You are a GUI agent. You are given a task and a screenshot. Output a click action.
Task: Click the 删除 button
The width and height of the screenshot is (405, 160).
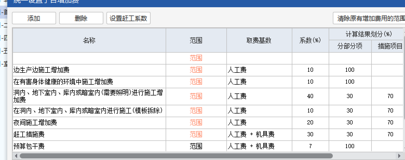81,18
